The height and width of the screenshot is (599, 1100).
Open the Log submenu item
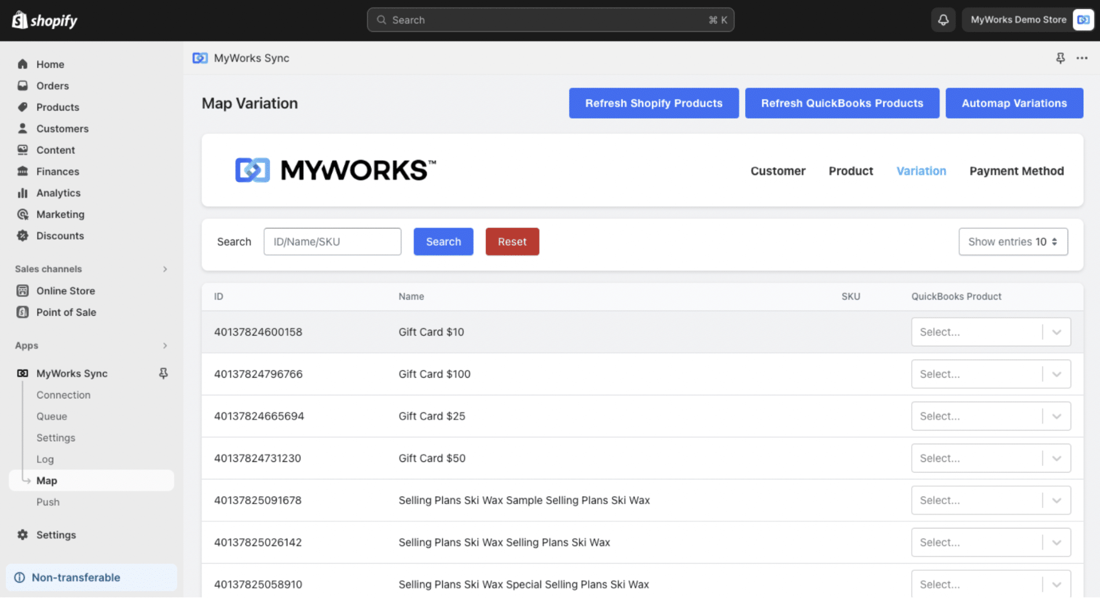[45, 459]
